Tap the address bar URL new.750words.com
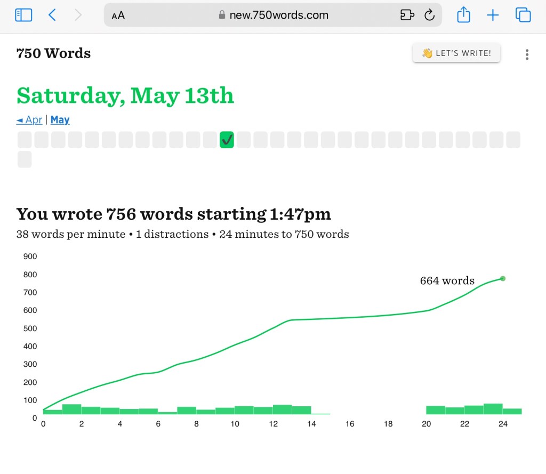Image resolution: width=546 pixels, height=474 pixels. click(278, 15)
